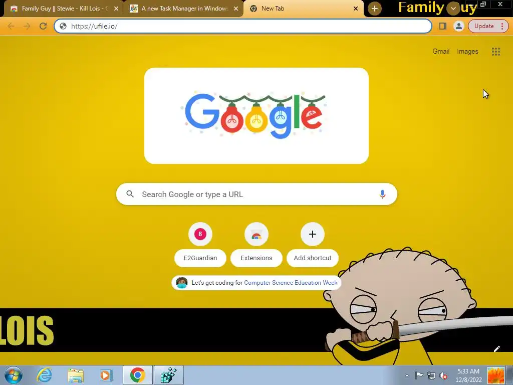Open Images link
The width and height of the screenshot is (513, 385).
coord(467,52)
